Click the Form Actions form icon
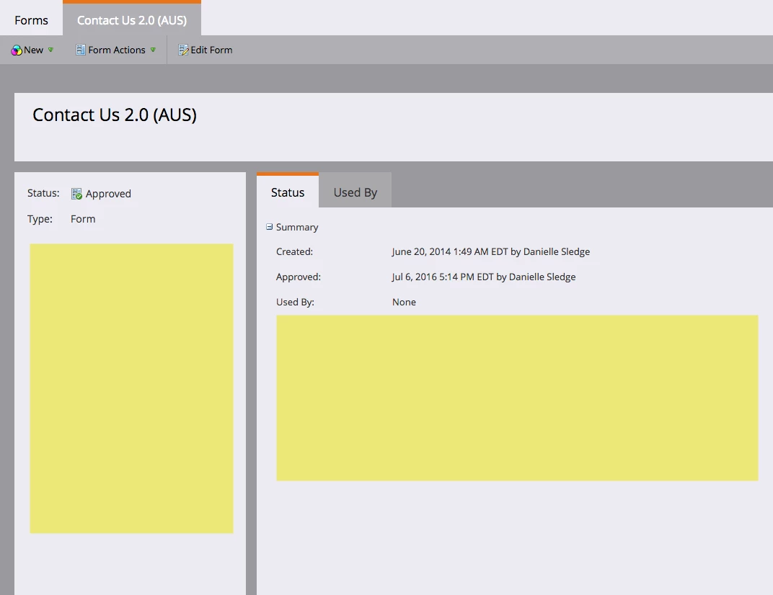 80,50
